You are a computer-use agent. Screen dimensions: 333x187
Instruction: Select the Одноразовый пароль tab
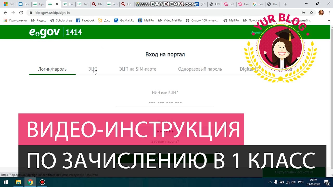(x=200, y=69)
